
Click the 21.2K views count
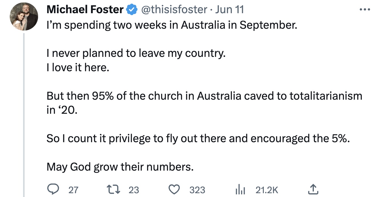tap(267, 190)
